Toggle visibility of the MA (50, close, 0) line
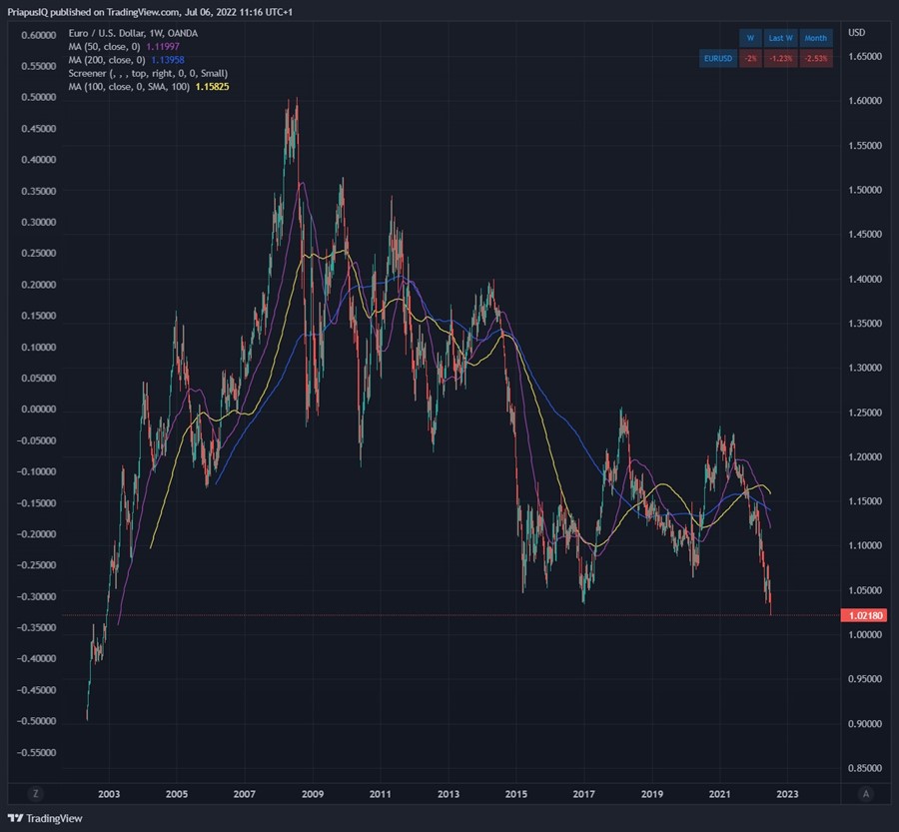The height and width of the screenshot is (832, 899). pos(105,46)
